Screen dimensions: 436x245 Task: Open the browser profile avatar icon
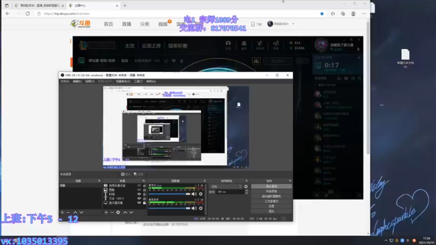coord(353,13)
